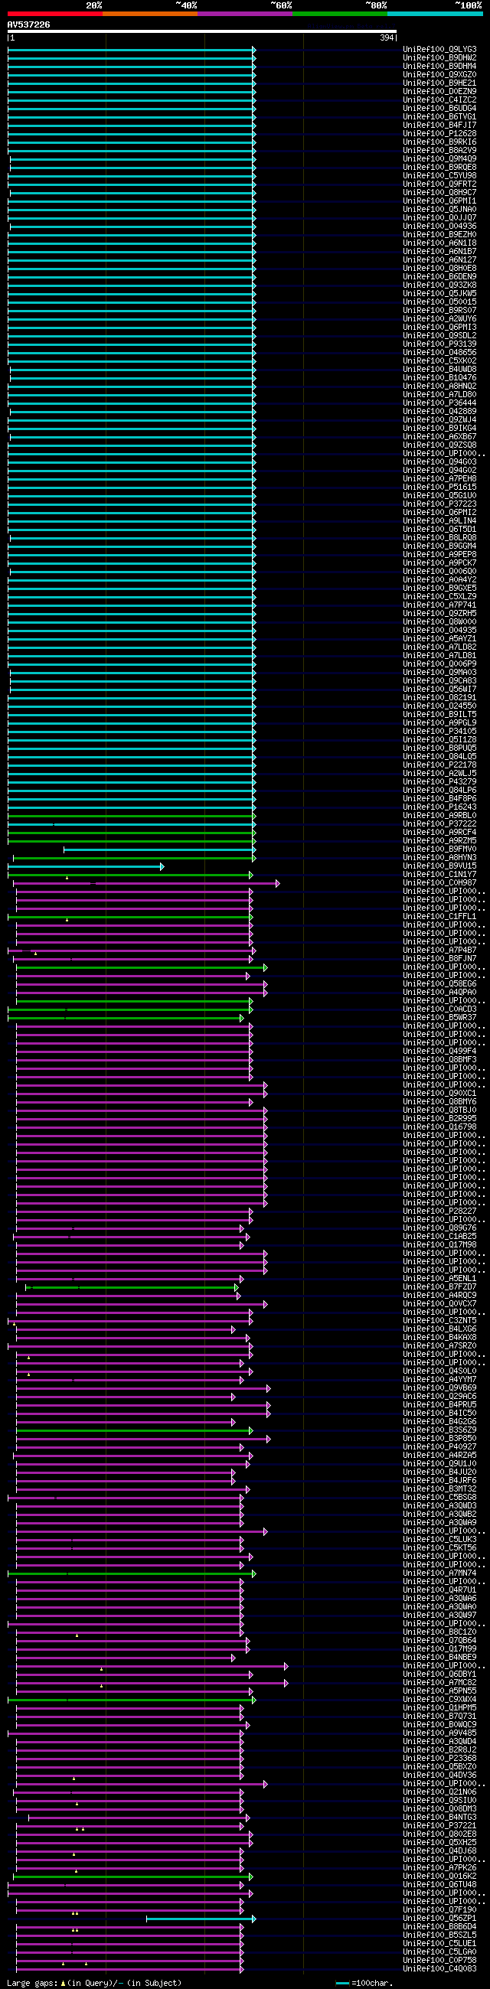Select the UniRef100_B3S6Z9 label

tap(439, 1431)
